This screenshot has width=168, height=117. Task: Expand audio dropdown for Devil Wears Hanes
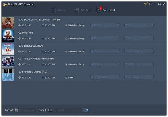point(105,65)
